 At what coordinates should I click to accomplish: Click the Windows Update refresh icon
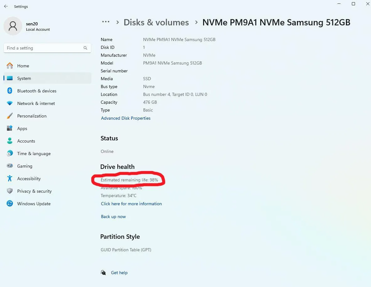10,203
